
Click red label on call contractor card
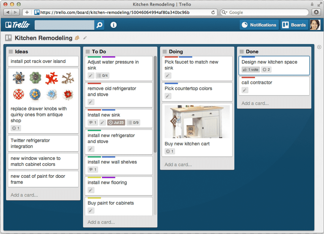248,78
